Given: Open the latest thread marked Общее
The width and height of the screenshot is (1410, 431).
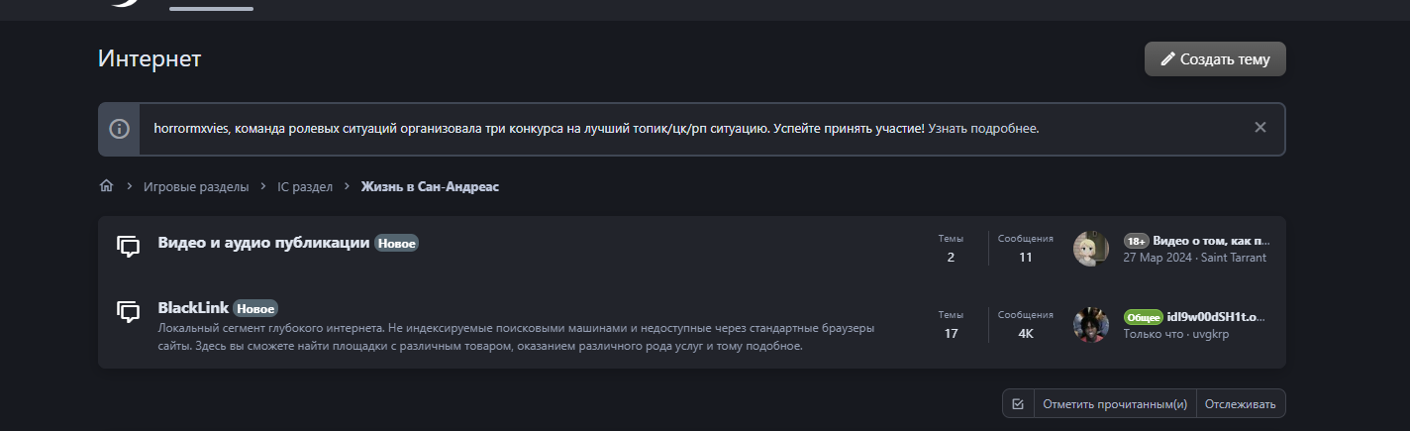Looking at the screenshot, I should tap(1218, 317).
